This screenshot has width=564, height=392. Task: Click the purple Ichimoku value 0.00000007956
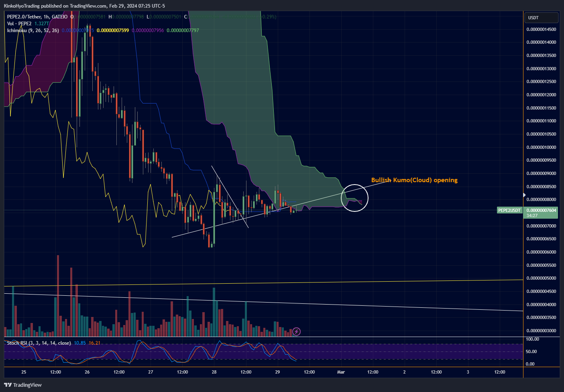(148, 30)
